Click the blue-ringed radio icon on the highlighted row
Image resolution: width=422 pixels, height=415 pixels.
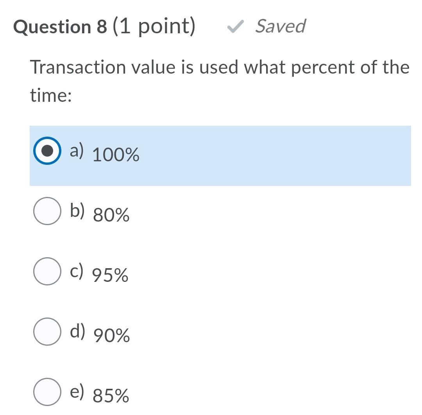(47, 151)
